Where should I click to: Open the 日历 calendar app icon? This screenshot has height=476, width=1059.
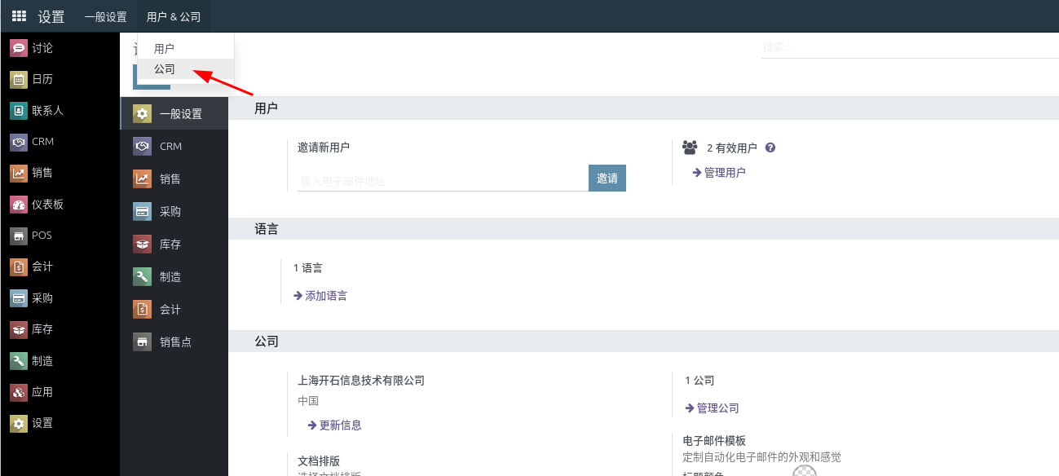pos(19,79)
